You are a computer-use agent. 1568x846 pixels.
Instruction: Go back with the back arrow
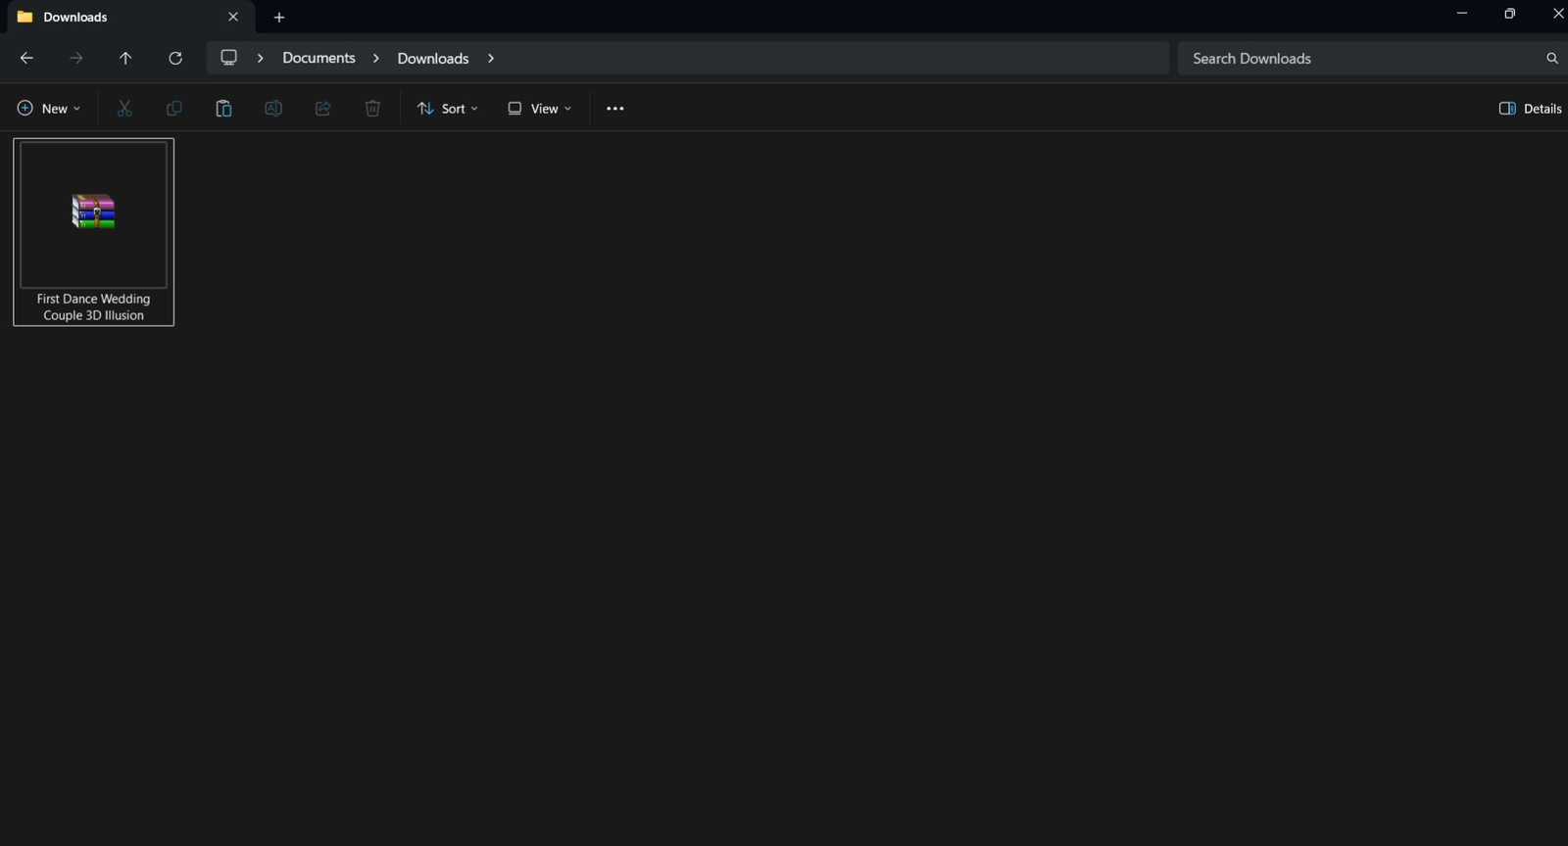[26, 59]
